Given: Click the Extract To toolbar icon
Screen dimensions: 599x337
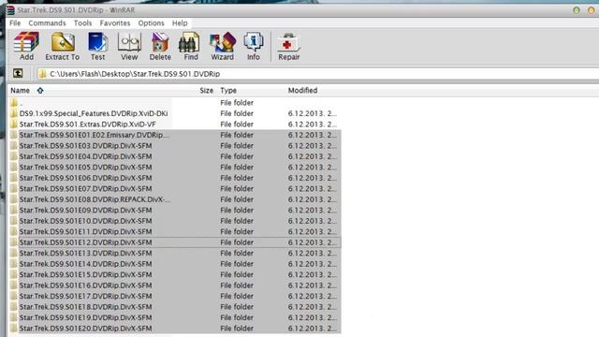Looking at the screenshot, I should point(63,47).
